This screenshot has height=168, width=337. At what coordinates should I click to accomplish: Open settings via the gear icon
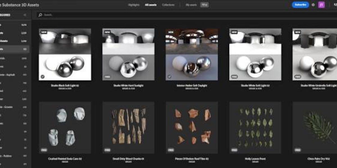(313, 5)
